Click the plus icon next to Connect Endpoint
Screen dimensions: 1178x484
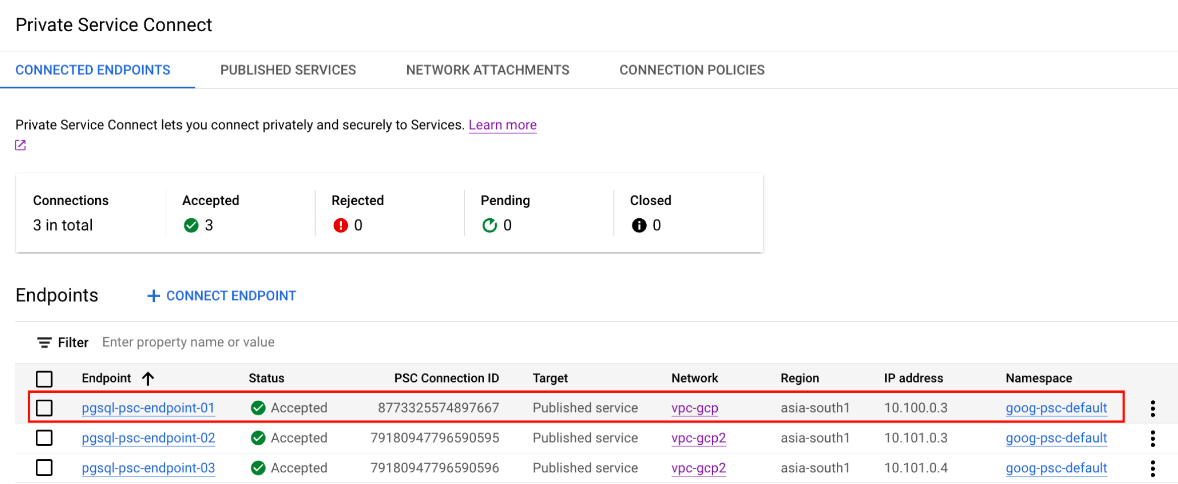tap(153, 295)
